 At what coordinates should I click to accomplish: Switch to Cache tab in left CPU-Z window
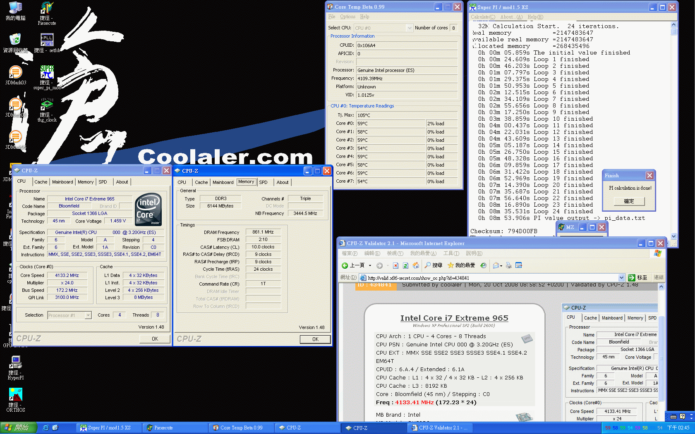[x=41, y=182]
